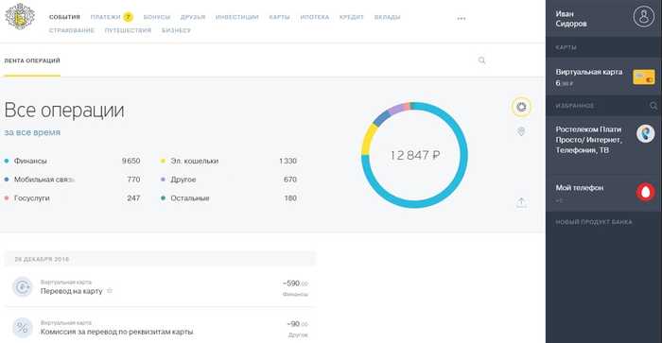Click the yellow payments notification badge
Screen dimensions: 662x343
pos(128,17)
